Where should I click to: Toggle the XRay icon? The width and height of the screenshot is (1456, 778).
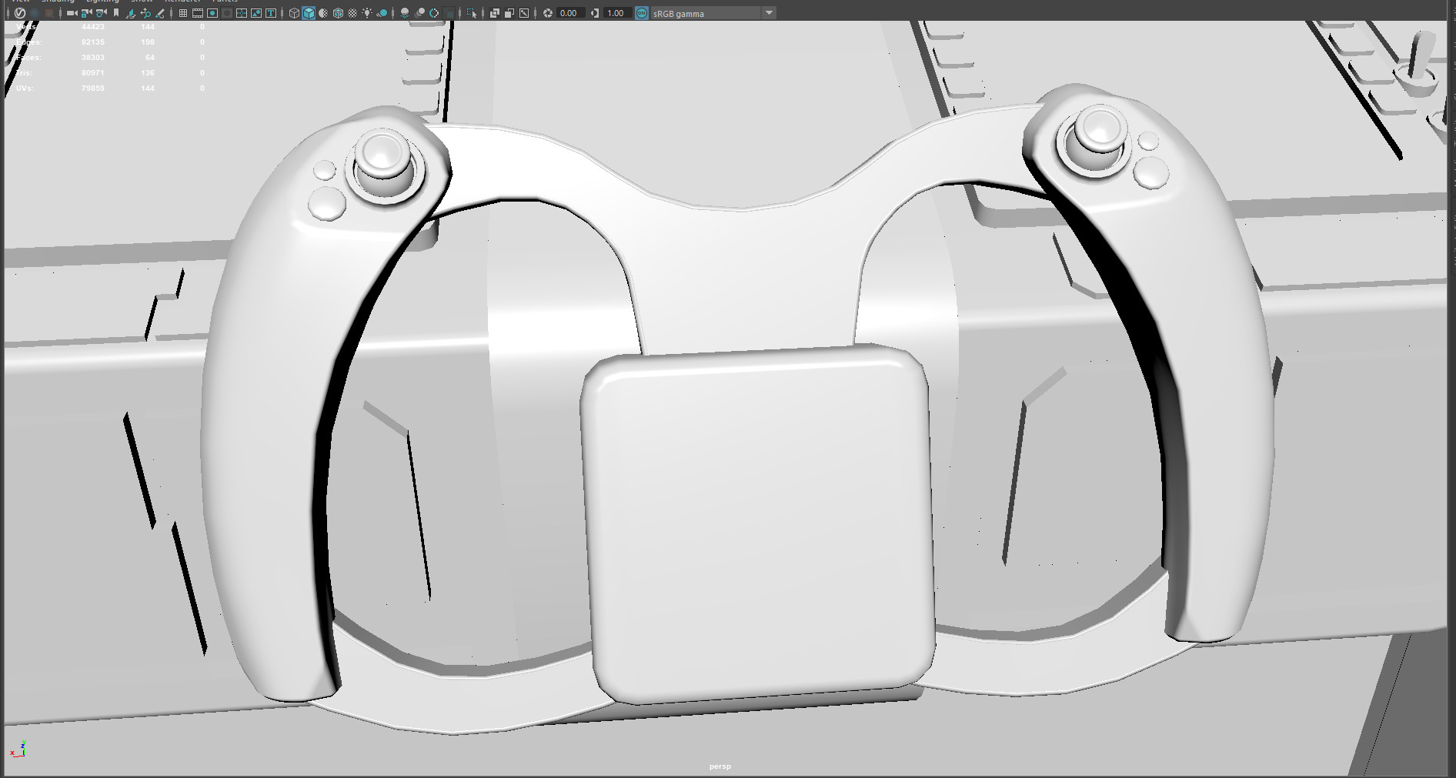495,13
